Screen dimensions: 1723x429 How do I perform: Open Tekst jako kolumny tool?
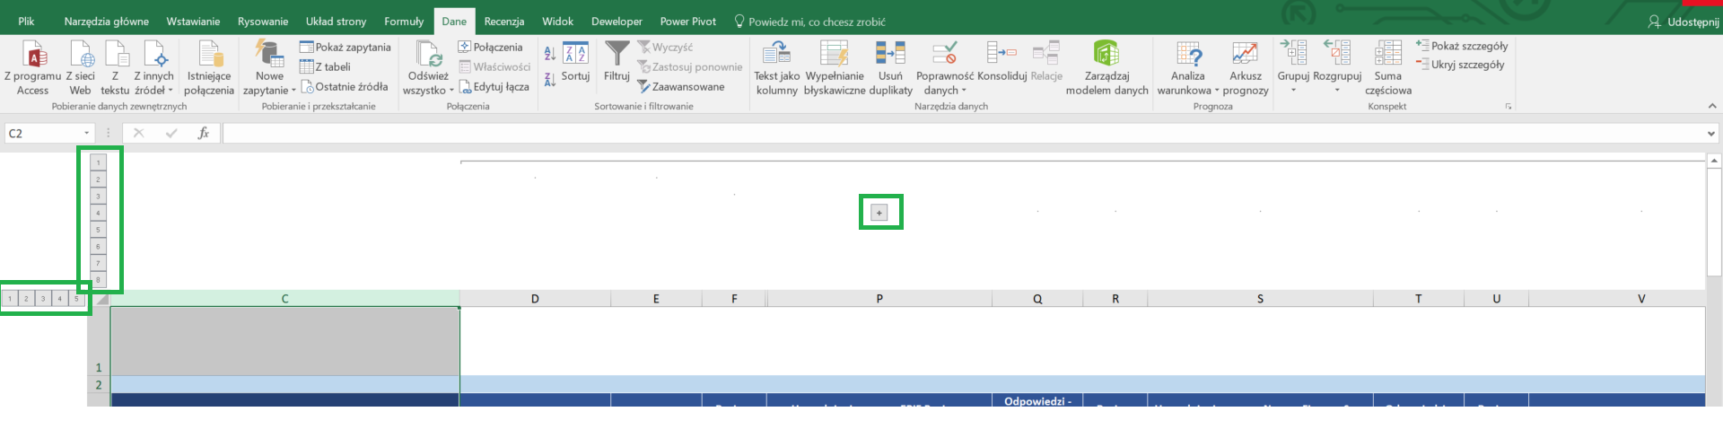click(776, 54)
